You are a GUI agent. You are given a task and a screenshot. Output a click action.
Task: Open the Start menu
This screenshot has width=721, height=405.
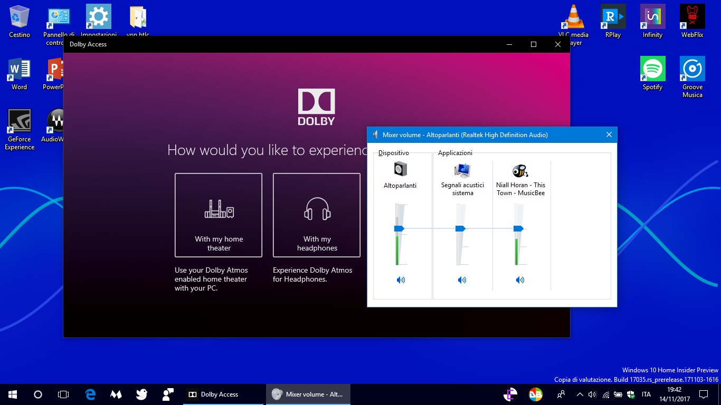click(11, 394)
